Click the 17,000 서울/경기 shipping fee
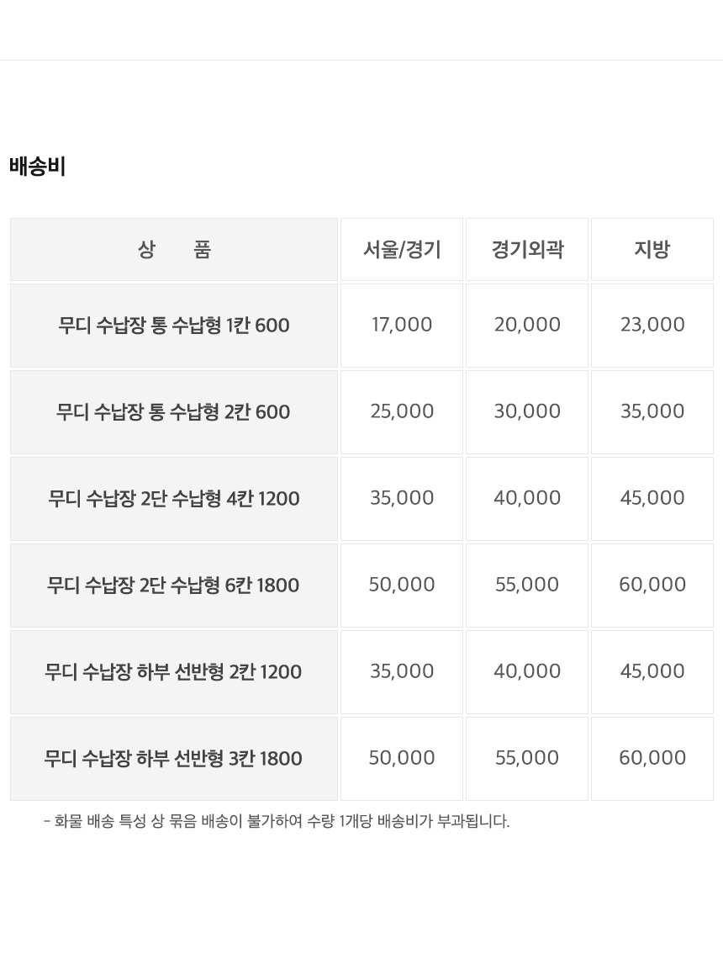 pos(402,325)
